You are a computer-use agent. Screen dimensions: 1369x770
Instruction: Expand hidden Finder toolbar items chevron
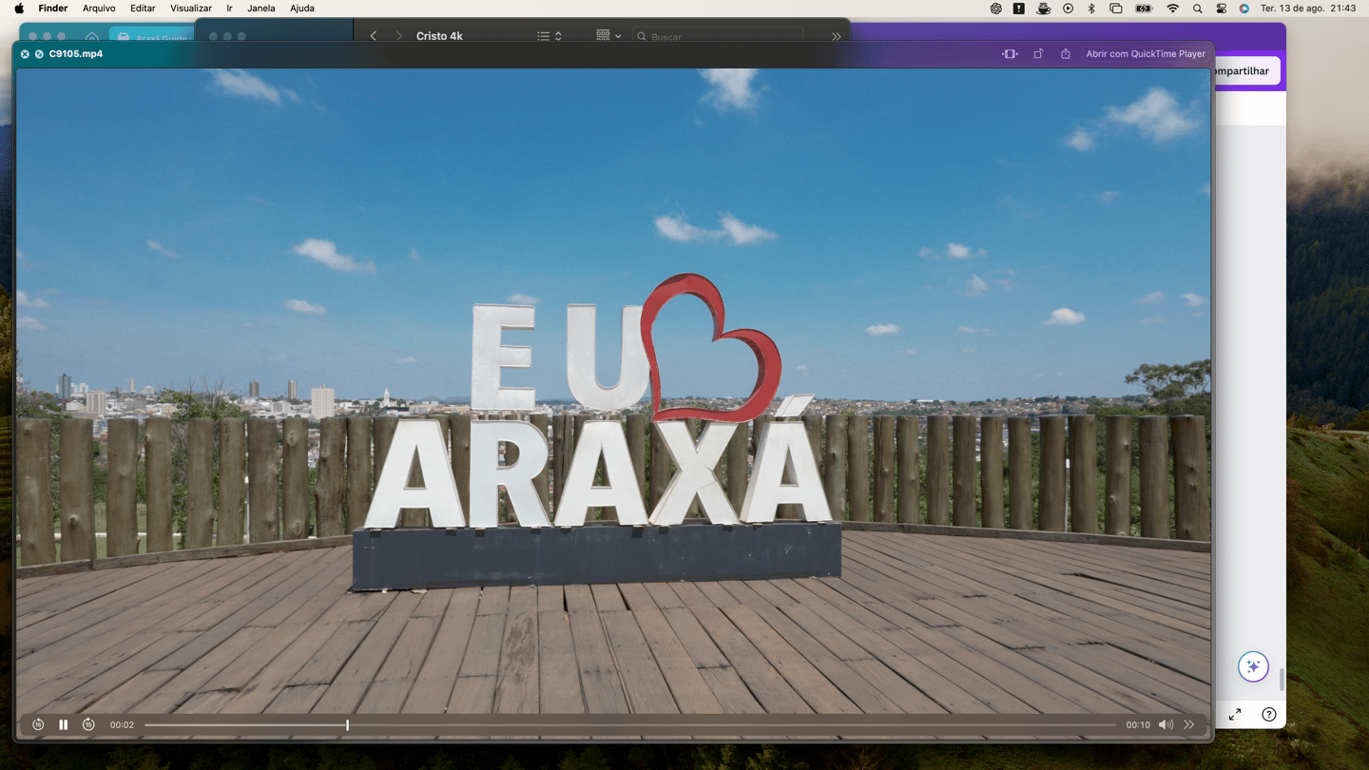(x=837, y=36)
